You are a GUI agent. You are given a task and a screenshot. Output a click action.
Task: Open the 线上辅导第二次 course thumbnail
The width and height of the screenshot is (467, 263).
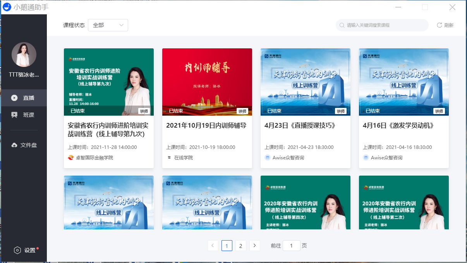(404, 203)
